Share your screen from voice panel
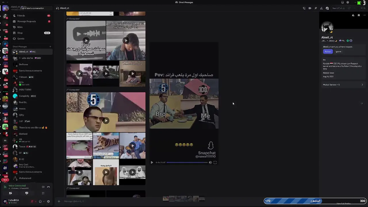368x207 pixels. [27, 193]
